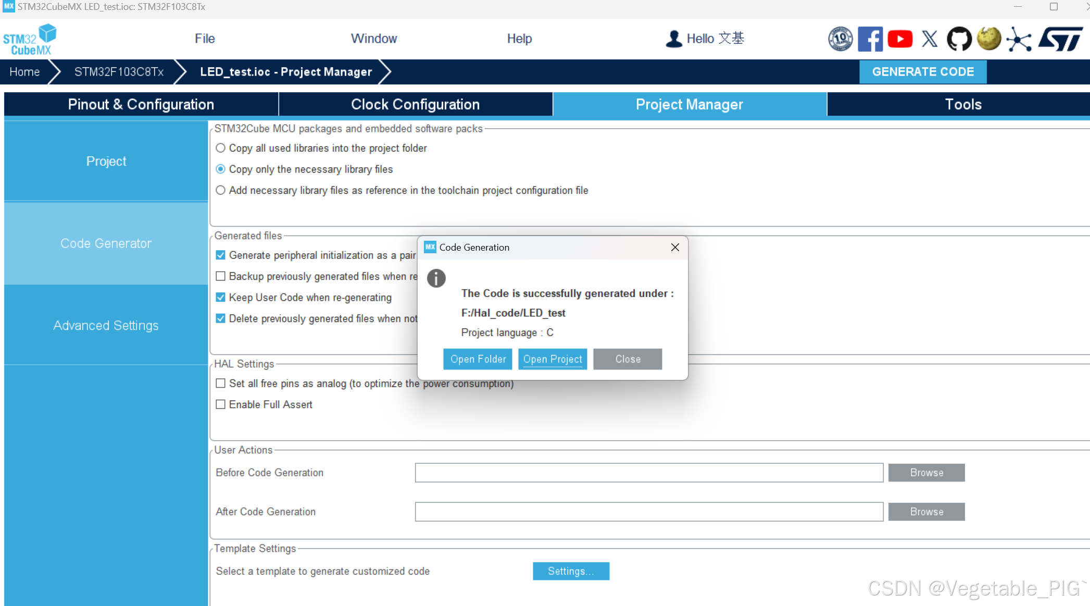Open the File menu
1090x606 pixels.
pos(205,39)
